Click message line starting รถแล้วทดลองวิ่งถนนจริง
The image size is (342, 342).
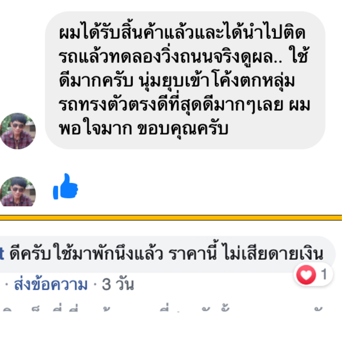click(183, 57)
